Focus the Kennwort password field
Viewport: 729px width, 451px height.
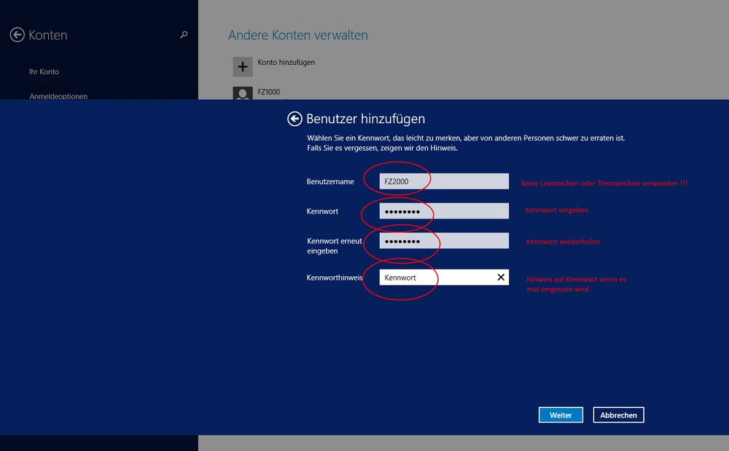(x=444, y=211)
